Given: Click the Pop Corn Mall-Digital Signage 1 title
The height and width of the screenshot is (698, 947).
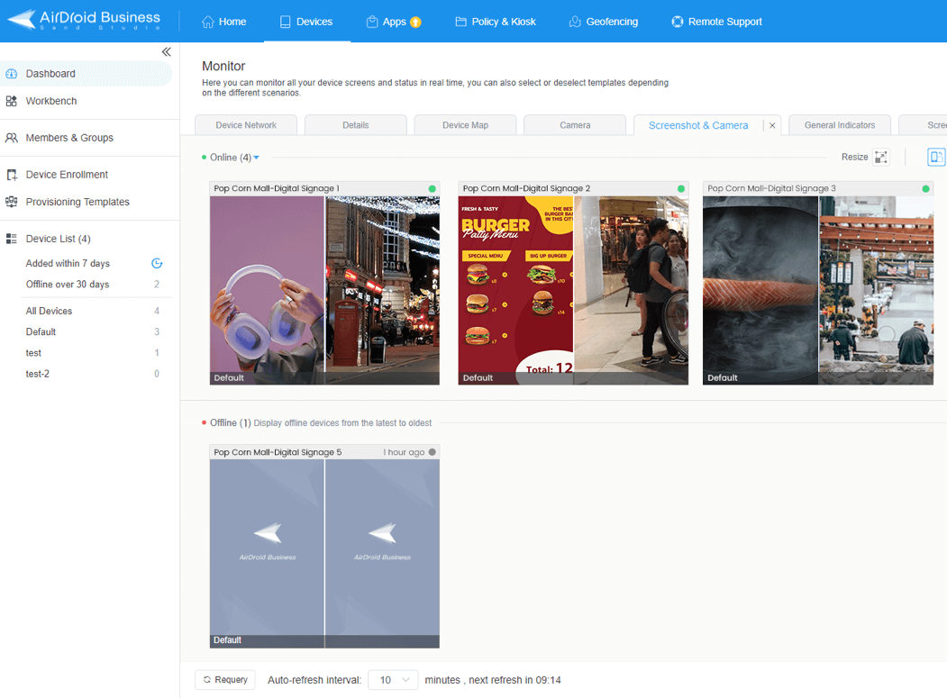Looking at the screenshot, I should pyautogui.click(x=277, y=188).
